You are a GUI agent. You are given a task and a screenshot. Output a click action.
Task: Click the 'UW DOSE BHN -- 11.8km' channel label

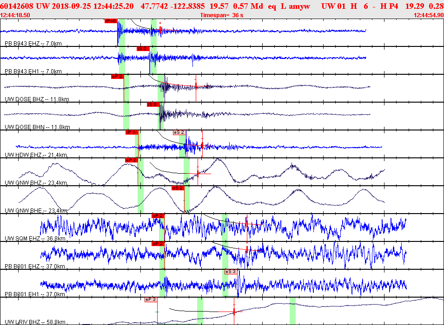[x=37, y=127]
